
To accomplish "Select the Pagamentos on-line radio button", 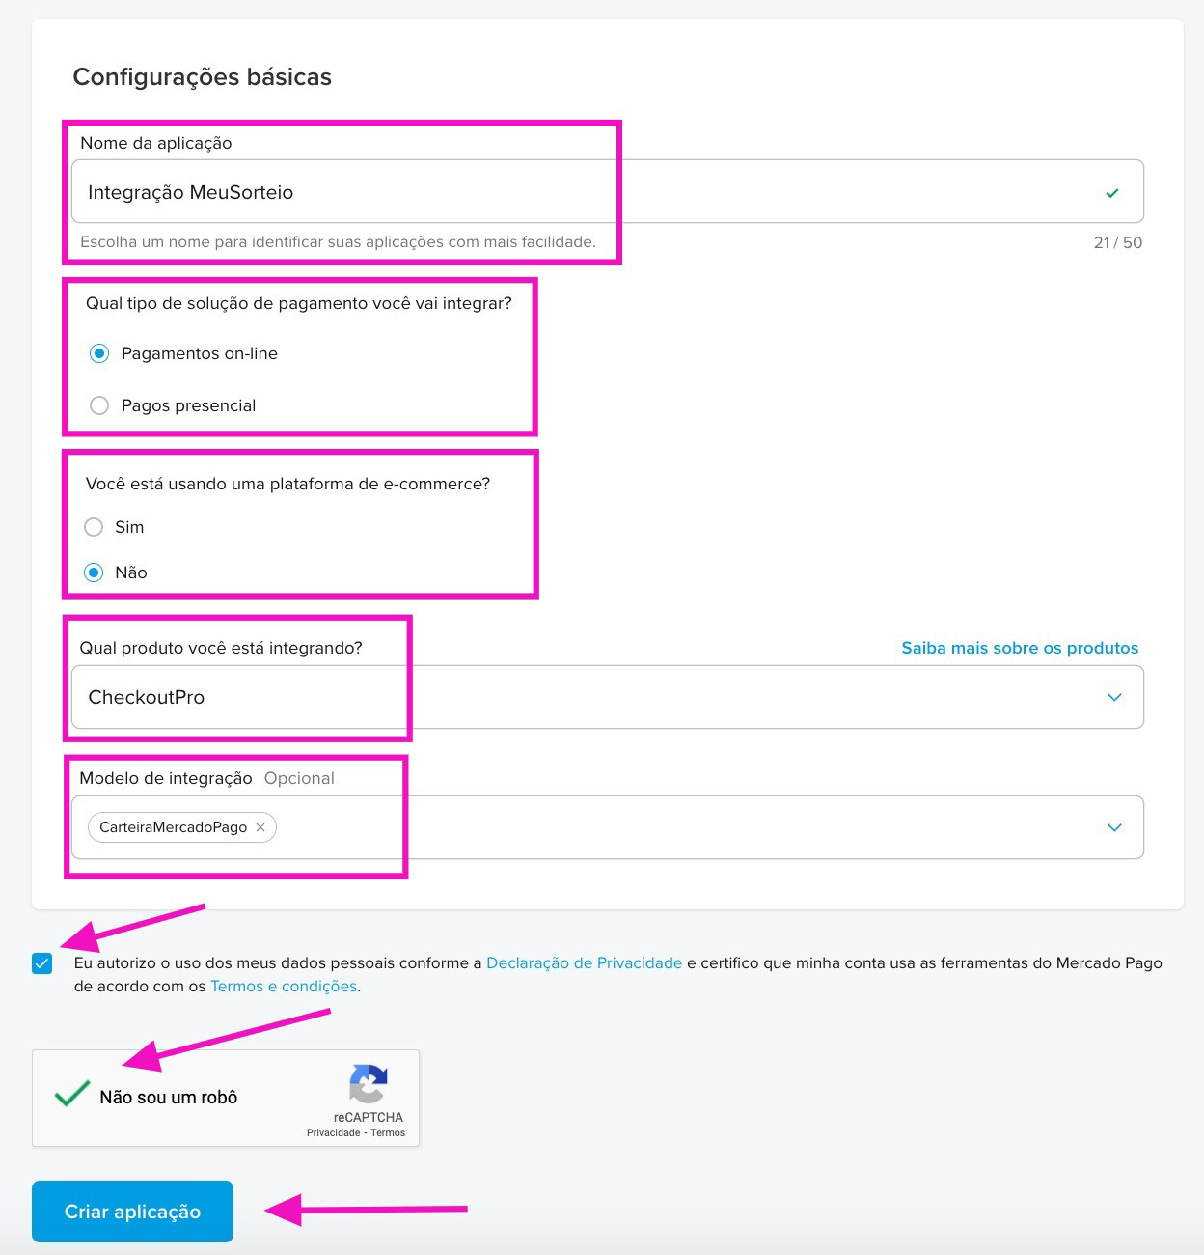I will point(99,353).
